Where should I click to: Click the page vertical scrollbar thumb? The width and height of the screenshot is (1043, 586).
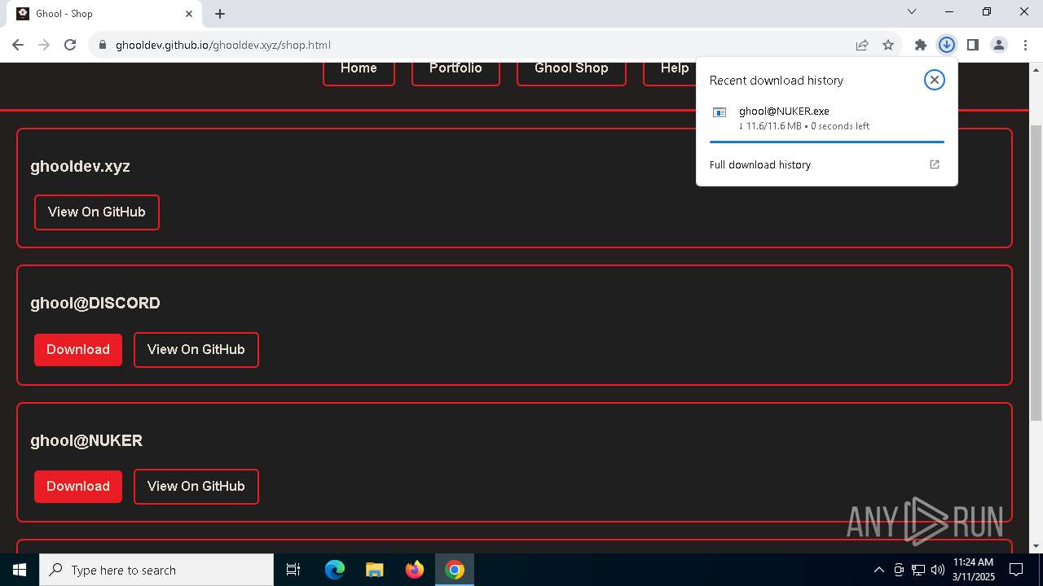pos(1036,273)
